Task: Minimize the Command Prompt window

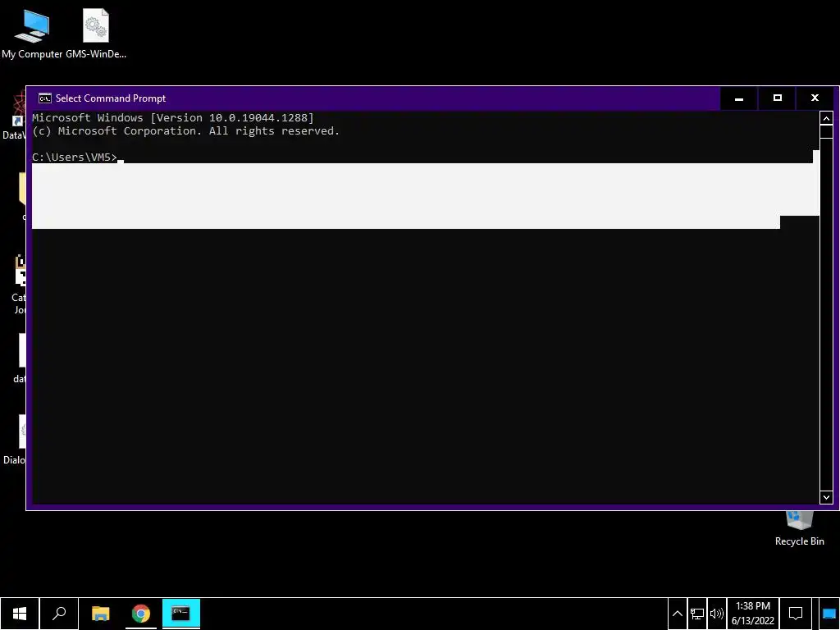Action: (x=739, y=98)
